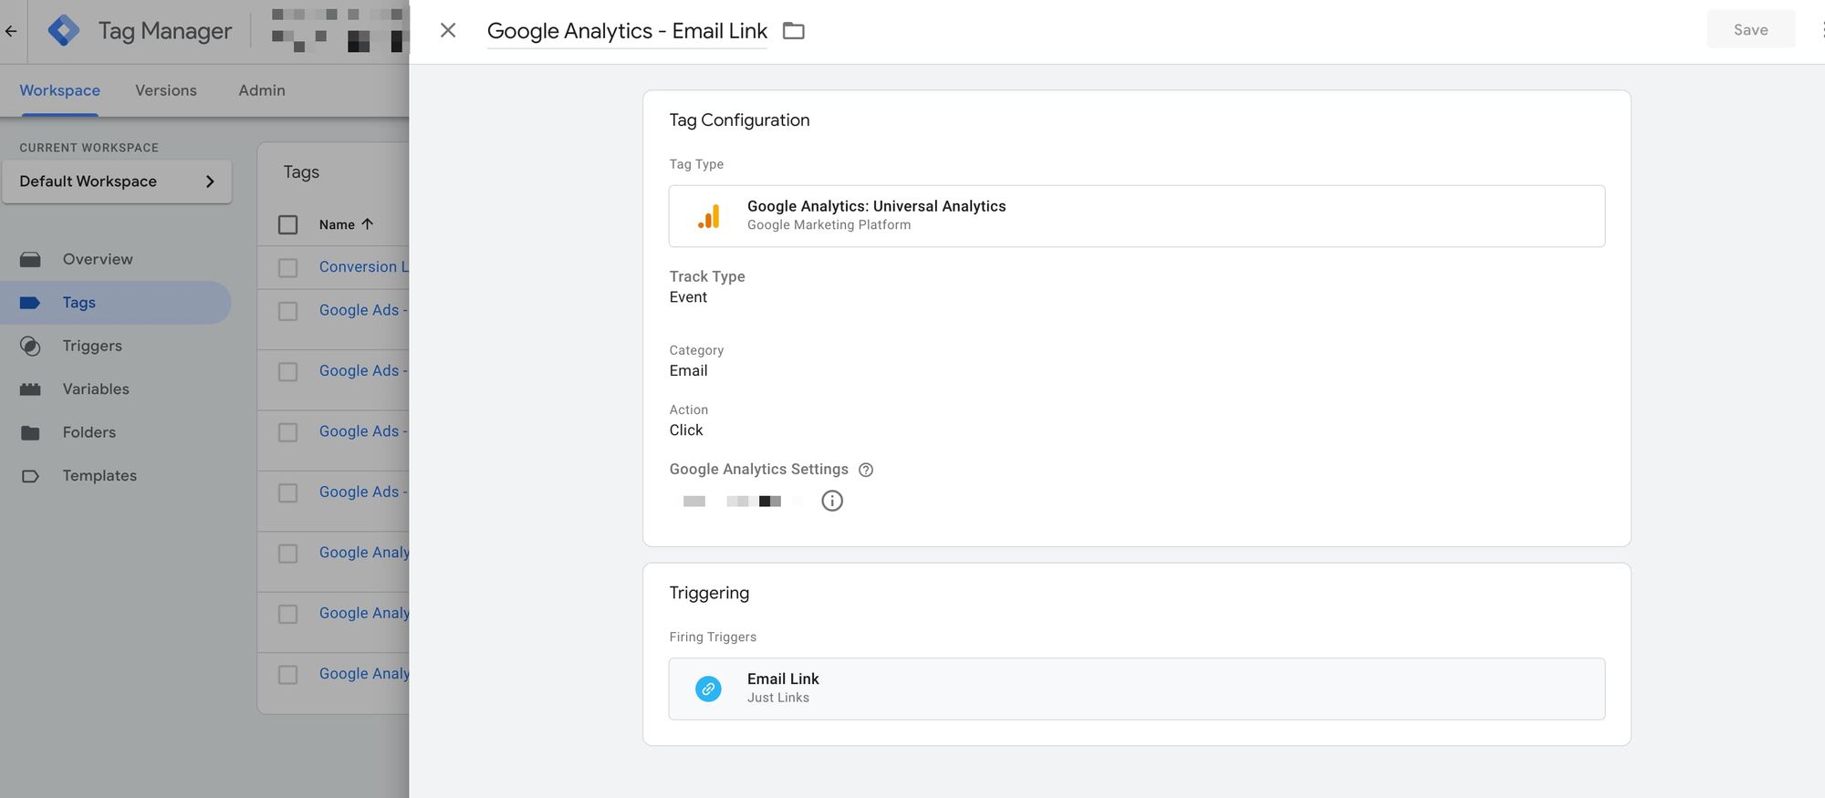This screenshot has height=798, width=1825.
Task: Open the Email Link firing trigger
Action: [1137, 689]
